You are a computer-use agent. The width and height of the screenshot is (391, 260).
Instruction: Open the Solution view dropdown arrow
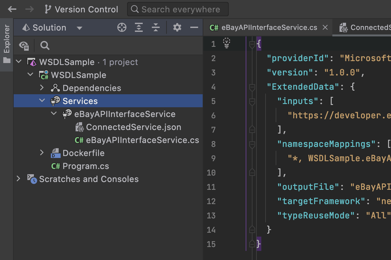click(x=80, y=28)
